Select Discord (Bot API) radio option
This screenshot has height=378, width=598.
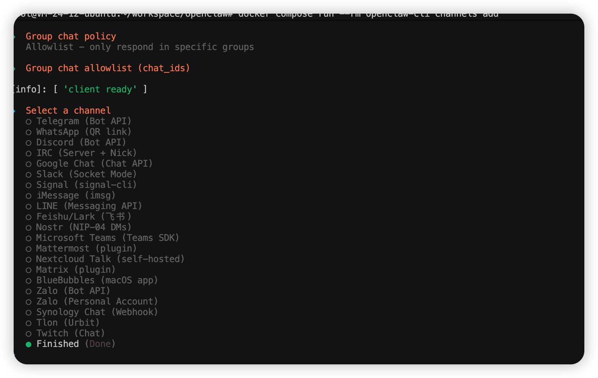tap(81, 142)
